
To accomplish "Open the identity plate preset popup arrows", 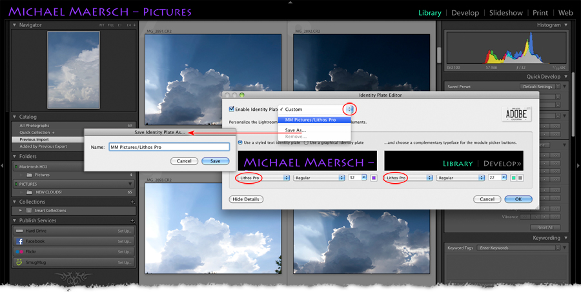I will click(349, 109).
